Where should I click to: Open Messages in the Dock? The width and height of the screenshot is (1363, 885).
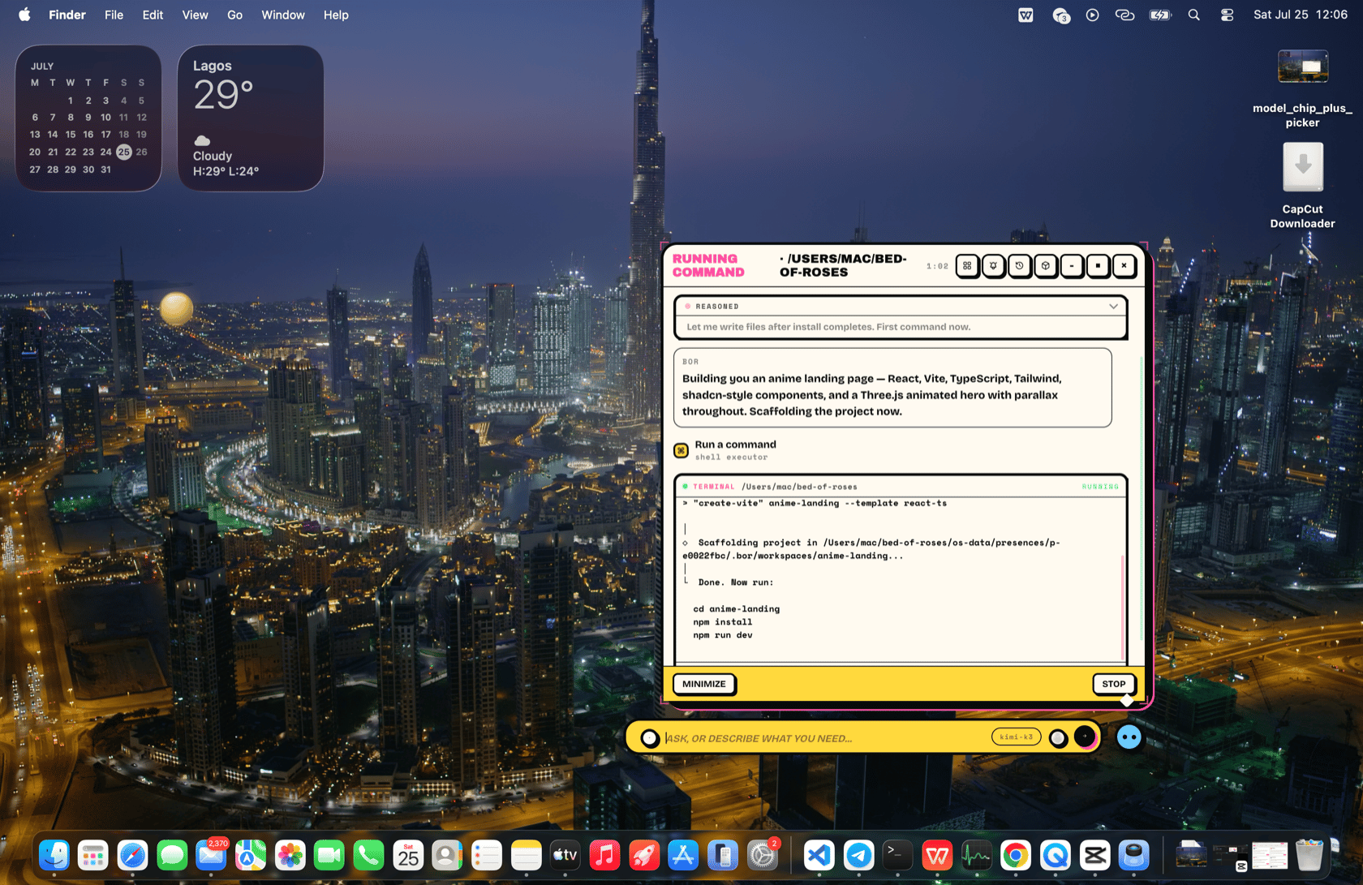tap(172, 855)
